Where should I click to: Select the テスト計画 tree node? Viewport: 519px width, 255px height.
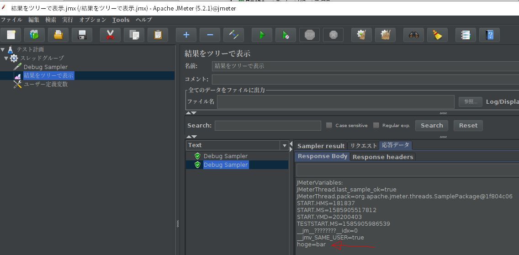(30, 50)
